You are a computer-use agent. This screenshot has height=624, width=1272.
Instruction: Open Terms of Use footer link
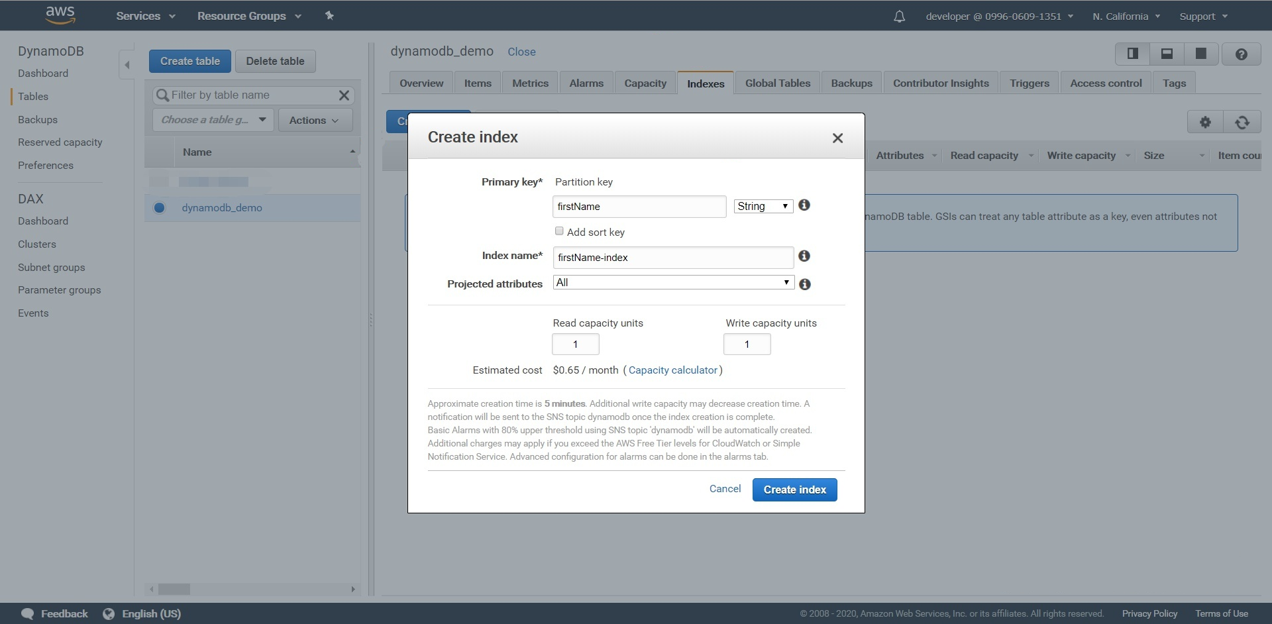point(1222,613)
